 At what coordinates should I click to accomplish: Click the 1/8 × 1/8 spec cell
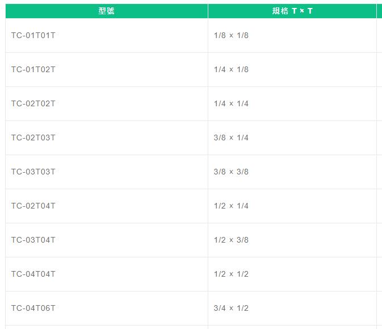point(292,35)
